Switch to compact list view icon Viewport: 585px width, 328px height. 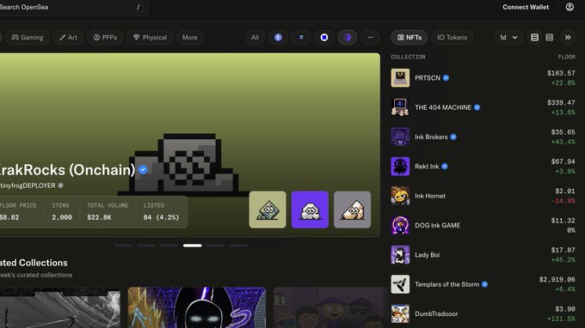pyautogui.click(x=550, y=37)
